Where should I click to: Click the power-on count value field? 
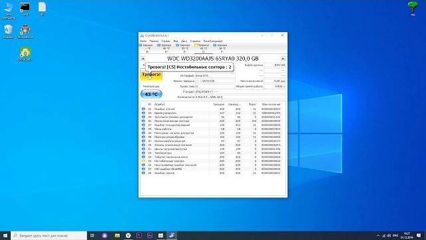click(275, 81)
